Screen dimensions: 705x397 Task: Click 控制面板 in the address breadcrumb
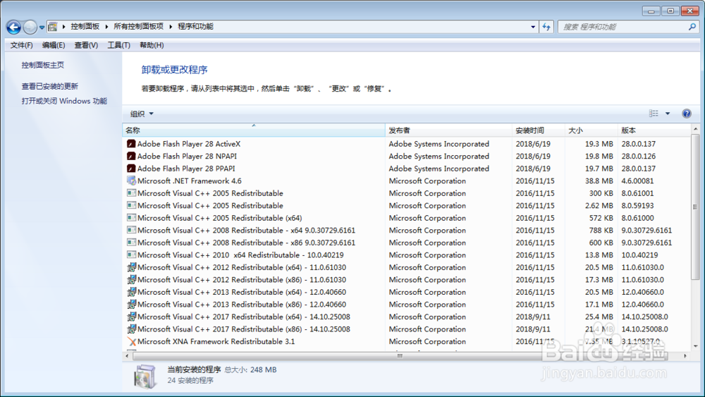pyautogui.click(x=85, y=27)
